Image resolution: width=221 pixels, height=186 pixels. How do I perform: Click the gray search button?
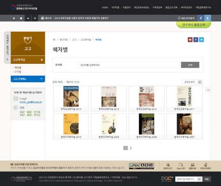190,65
